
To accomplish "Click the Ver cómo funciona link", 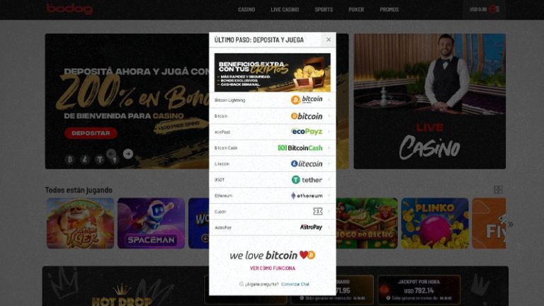I will click(272, 268).
